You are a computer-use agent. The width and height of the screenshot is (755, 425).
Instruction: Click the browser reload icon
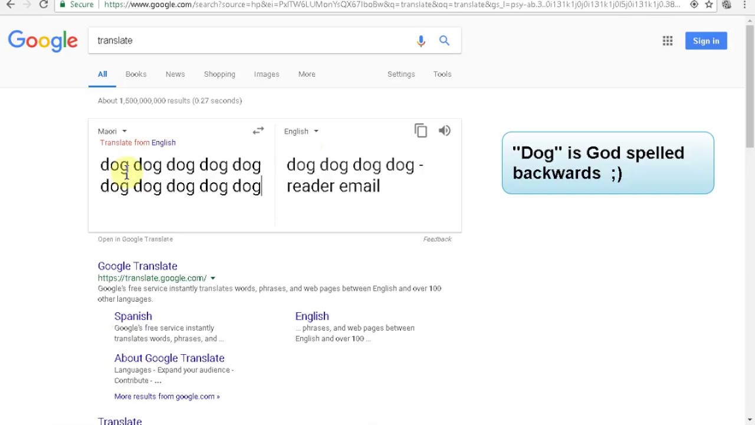tap(44, 5)
